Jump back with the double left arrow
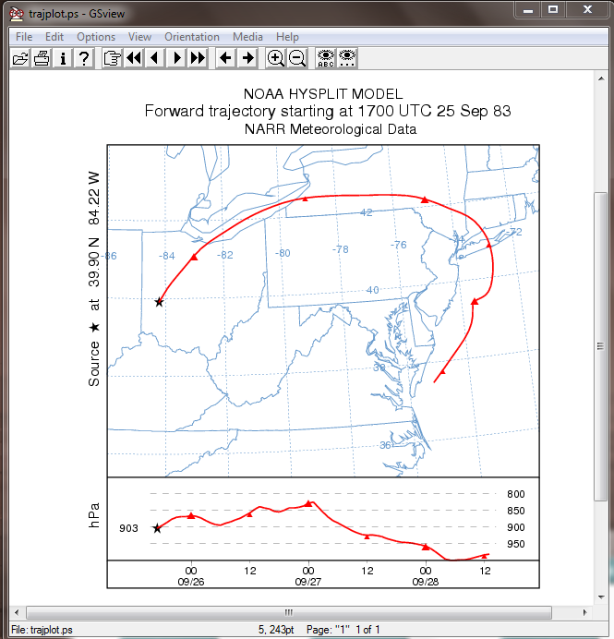 (134, 58)
